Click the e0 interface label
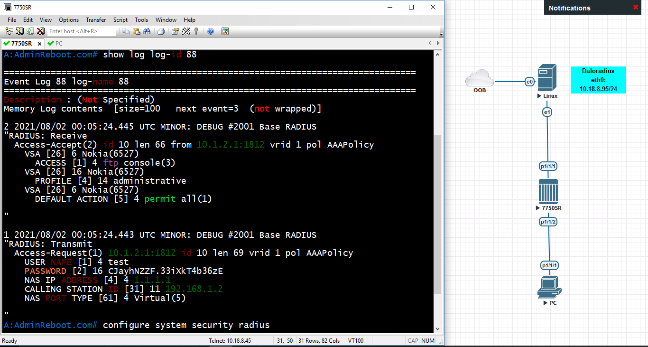Image resolution: width=648 pixels, height=347 pixels. 529,82
